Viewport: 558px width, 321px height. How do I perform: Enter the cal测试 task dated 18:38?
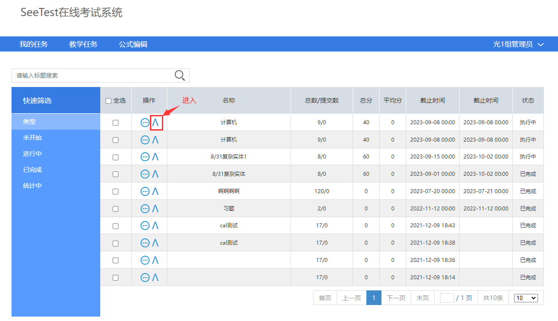[x=155, y=243]
